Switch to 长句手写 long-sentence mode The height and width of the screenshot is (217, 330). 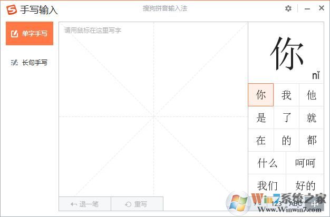click(x=30, y=63)
